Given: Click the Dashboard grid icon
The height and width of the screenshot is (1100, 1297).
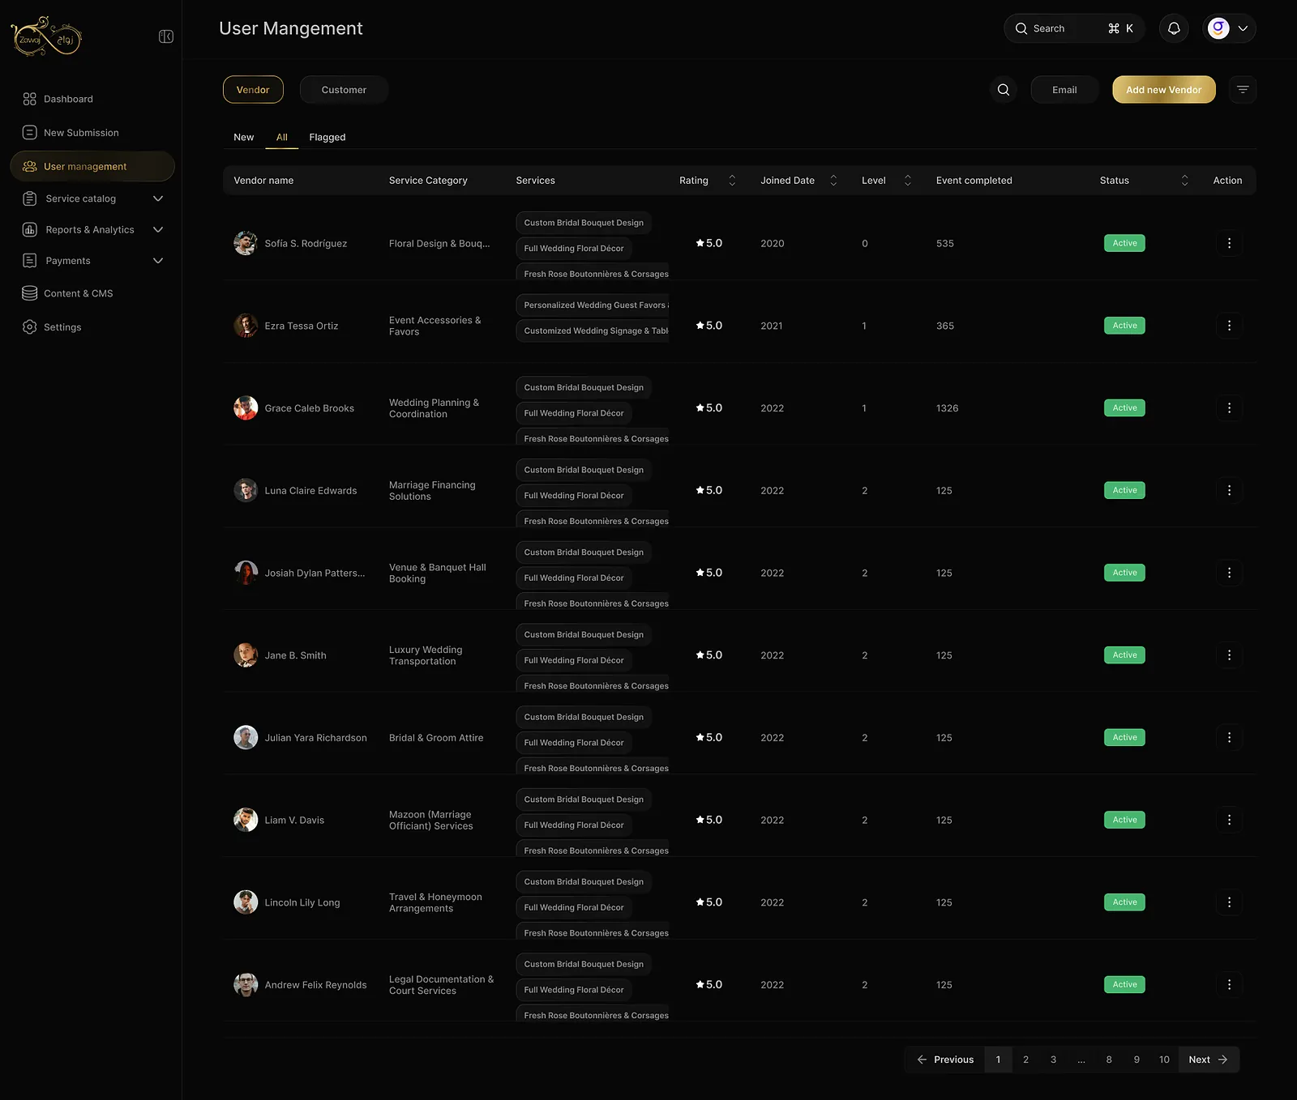Looking at the screenshot, I should tap(30, 99).
